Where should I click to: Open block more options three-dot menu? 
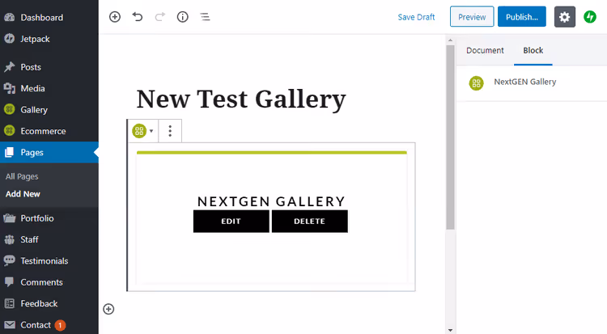click(170, 131)
